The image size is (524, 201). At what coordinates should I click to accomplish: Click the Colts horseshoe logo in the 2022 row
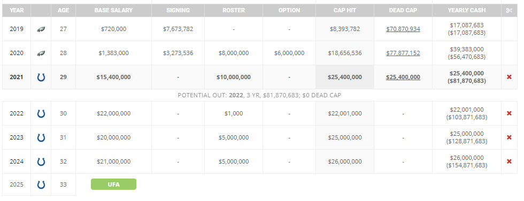[41, 114]
